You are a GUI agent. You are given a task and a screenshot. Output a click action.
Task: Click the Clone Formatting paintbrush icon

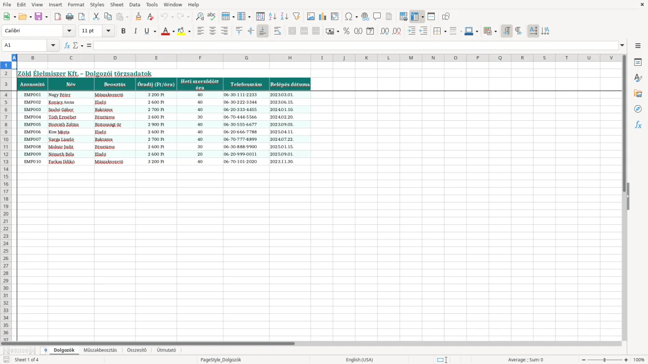pos(139,17)
